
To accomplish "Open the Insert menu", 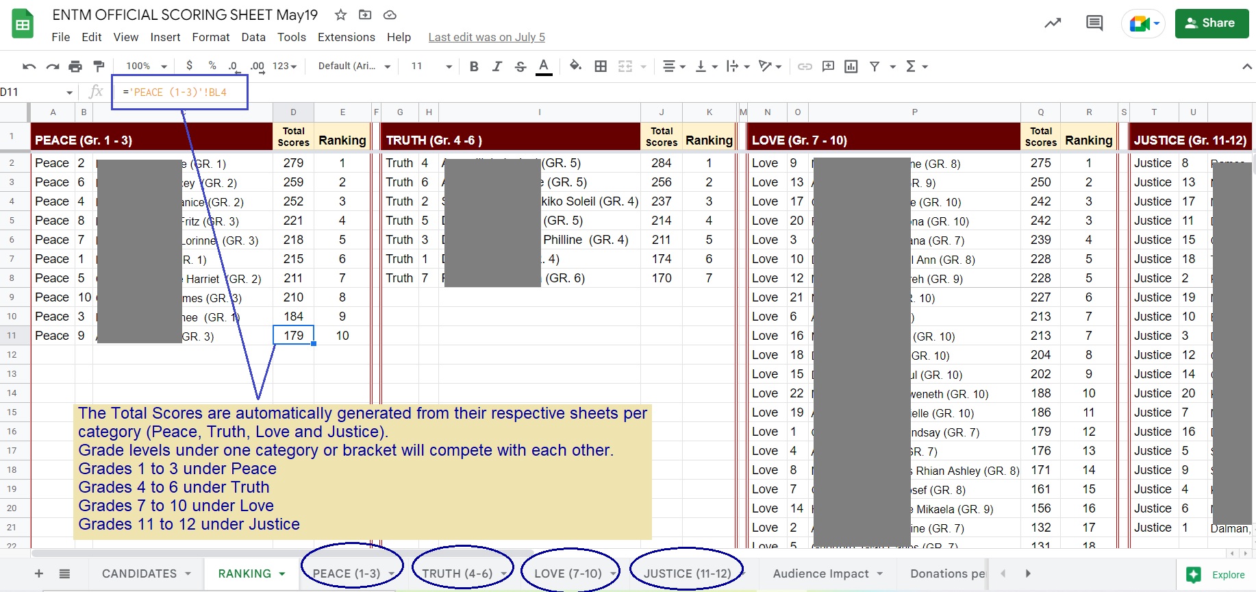I will (166, 37).
